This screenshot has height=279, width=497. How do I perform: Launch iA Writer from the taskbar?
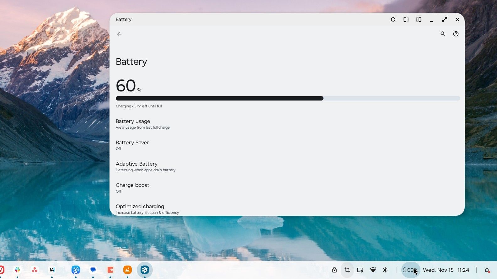(52, 270)
